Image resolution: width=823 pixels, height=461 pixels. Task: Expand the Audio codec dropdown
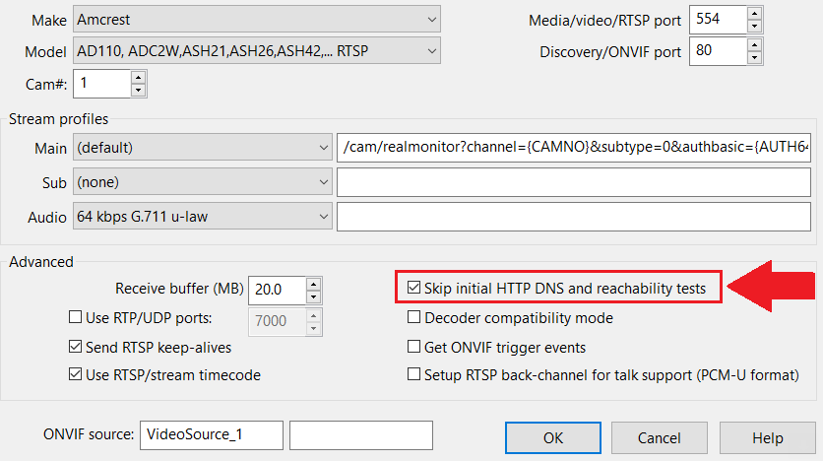click(203, 217)
